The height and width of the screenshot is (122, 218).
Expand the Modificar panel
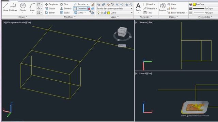tap(70, 17)
